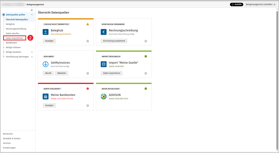Click the green checkmark on ADDISON card
Viewport: 279px width, 153px height.
[146, 89]
